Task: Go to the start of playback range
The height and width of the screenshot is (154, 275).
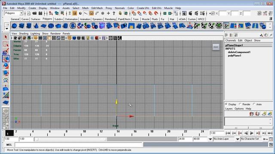Action: pos(228,133)
